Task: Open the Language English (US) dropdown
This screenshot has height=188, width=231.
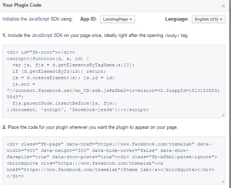Action: (208, 19)
